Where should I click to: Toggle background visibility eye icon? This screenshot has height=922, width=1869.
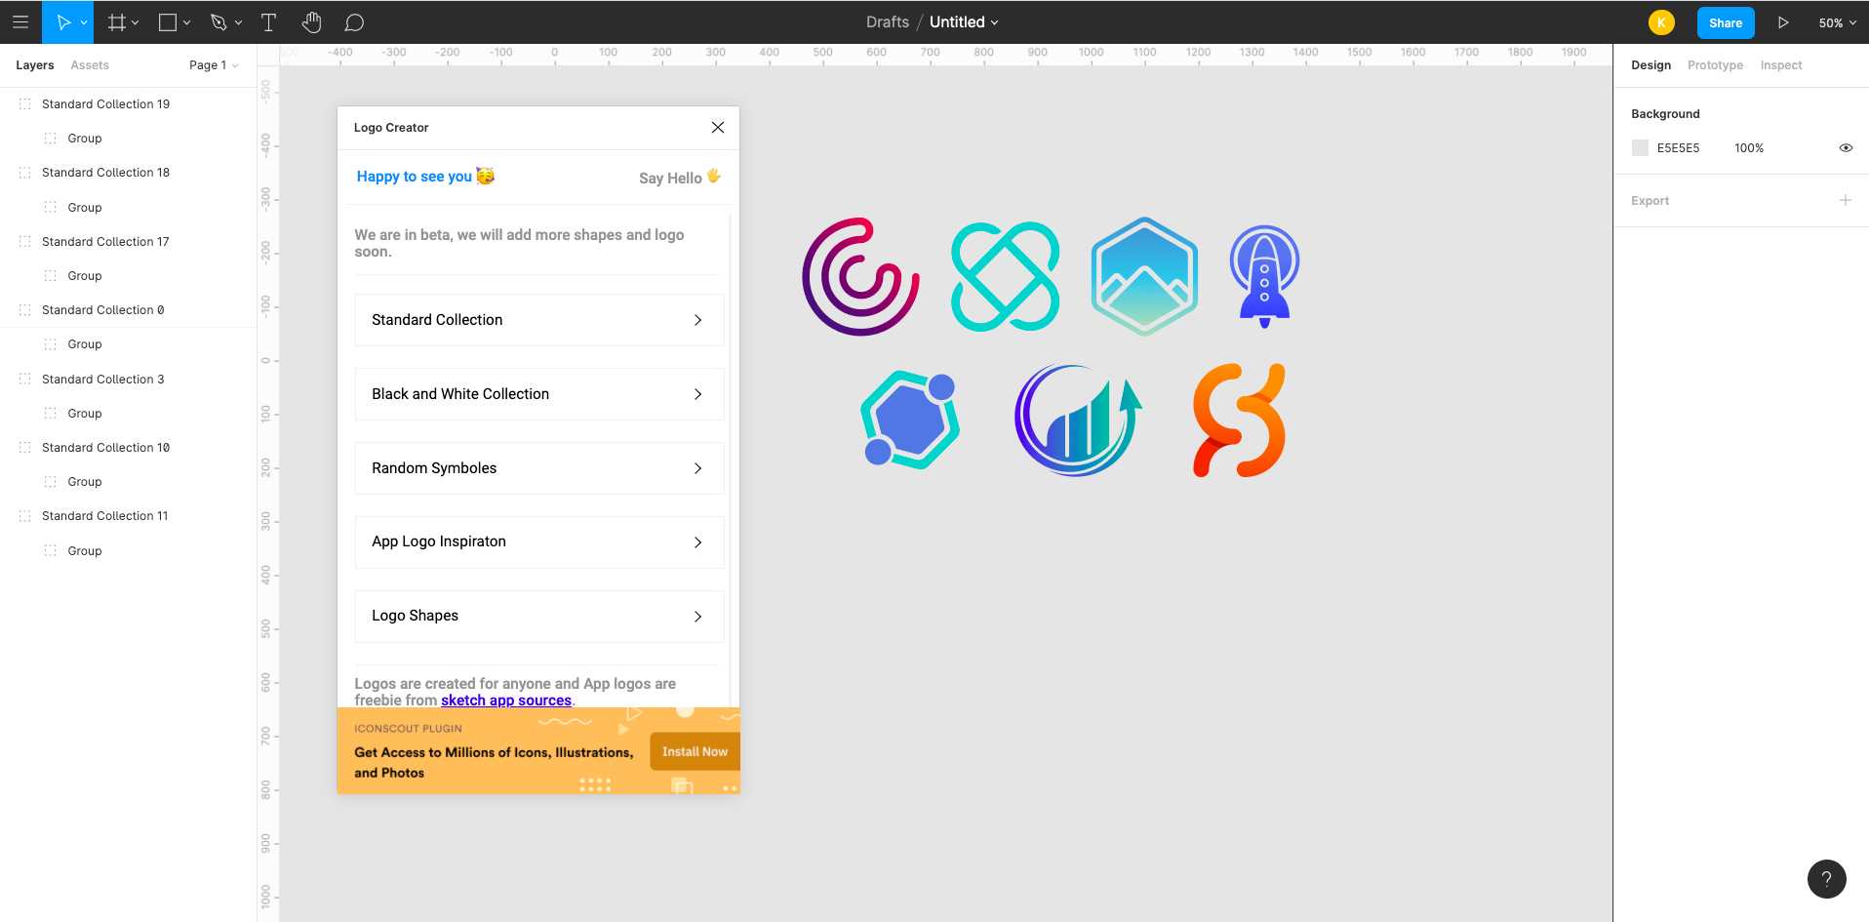(x=1846, y=148)
